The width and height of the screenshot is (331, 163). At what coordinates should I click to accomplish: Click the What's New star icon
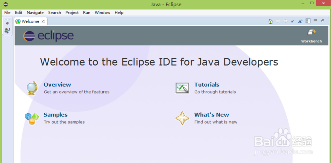[182, 118]
